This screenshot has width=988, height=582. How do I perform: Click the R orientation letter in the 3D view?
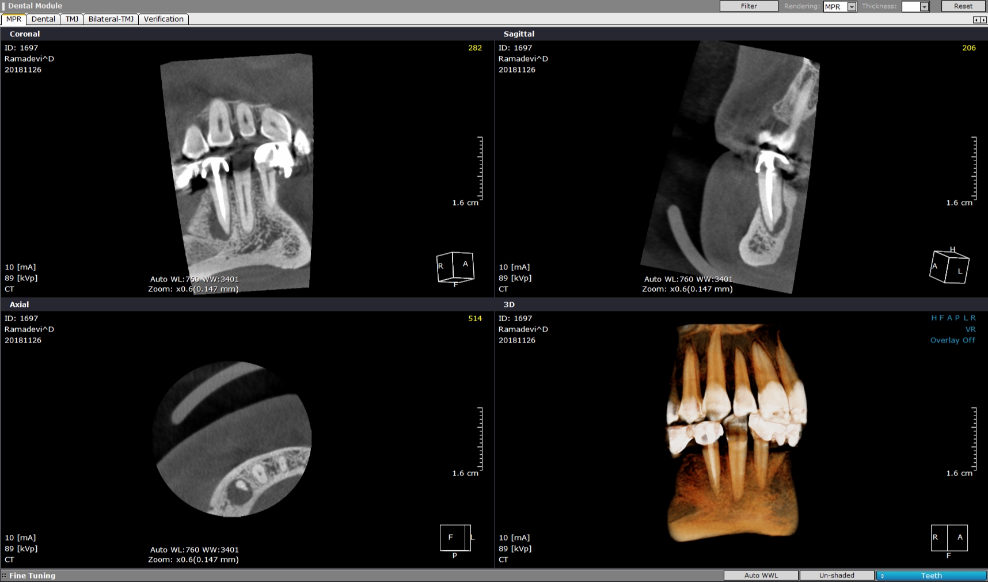coord(974,317)
